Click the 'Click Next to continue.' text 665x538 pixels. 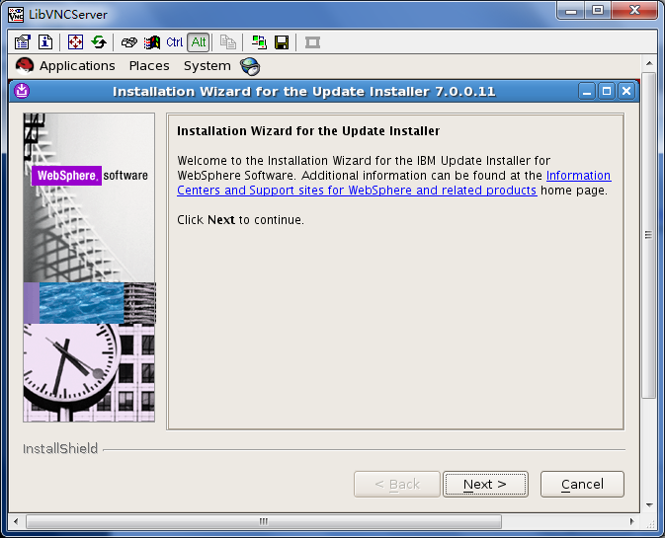[240, 220]
